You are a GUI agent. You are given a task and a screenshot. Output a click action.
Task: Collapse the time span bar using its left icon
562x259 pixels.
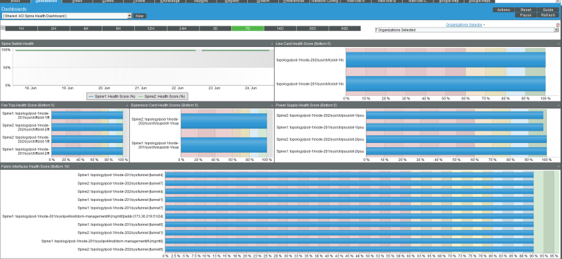(3, 28)
